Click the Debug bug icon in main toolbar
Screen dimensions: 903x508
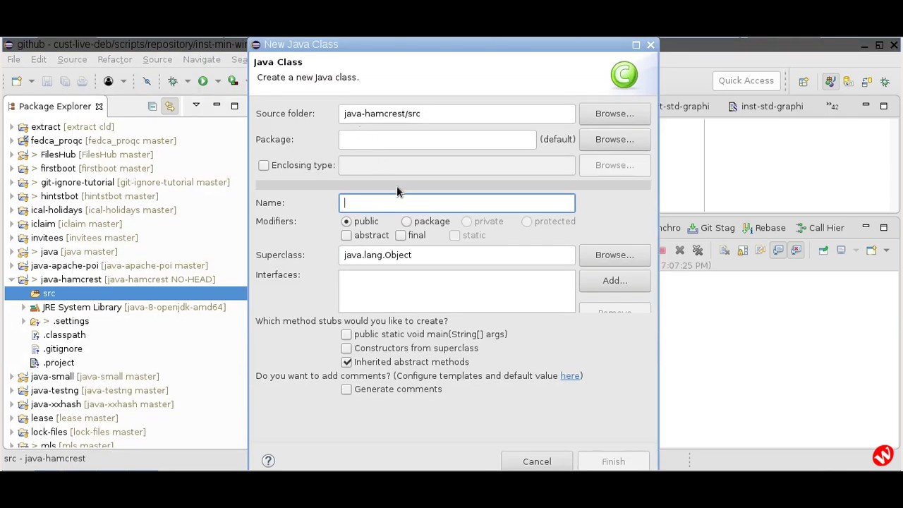coord(173,81)
